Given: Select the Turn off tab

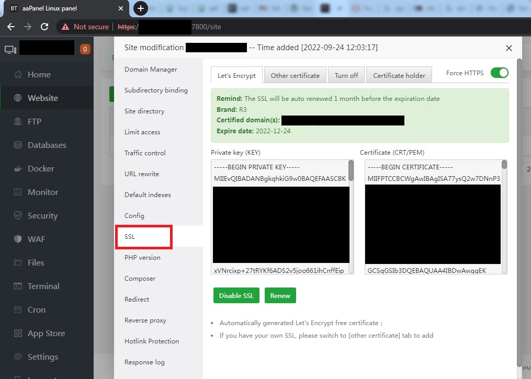Looking at the screenshot, I should (x=346, y=75).
